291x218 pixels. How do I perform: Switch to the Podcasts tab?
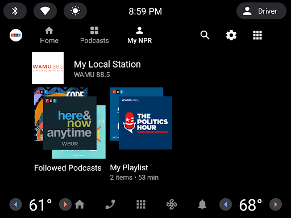(x=94, y=35)
